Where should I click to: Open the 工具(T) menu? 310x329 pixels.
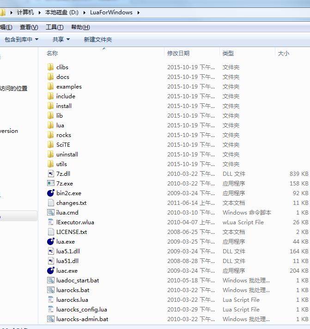tap(55, 27)
